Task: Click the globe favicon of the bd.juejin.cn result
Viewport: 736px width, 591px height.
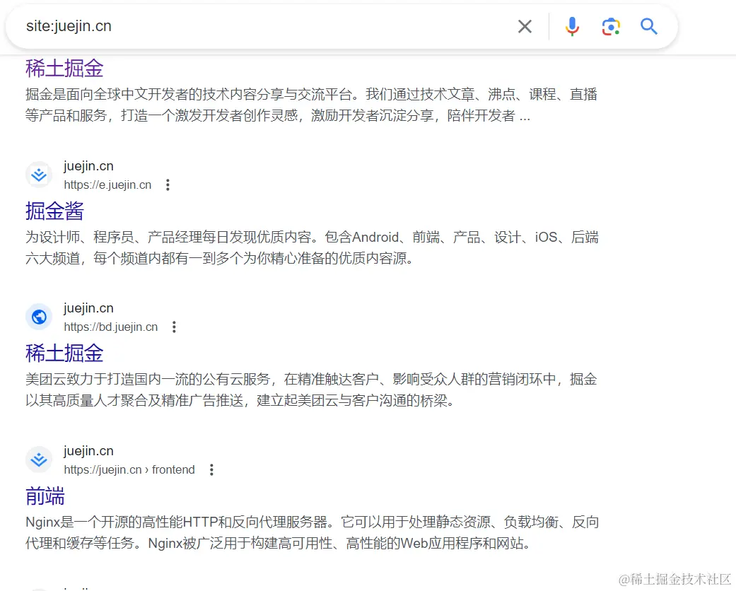Action: pyautogui.click(x=39, y=317)
